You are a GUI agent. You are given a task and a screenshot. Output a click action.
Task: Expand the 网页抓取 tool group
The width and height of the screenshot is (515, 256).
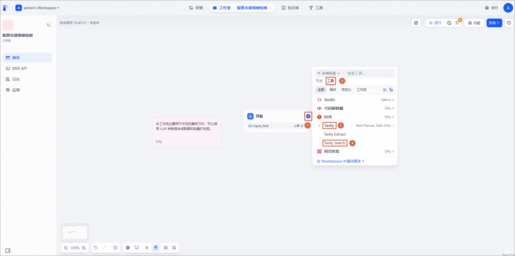(355, 151)
